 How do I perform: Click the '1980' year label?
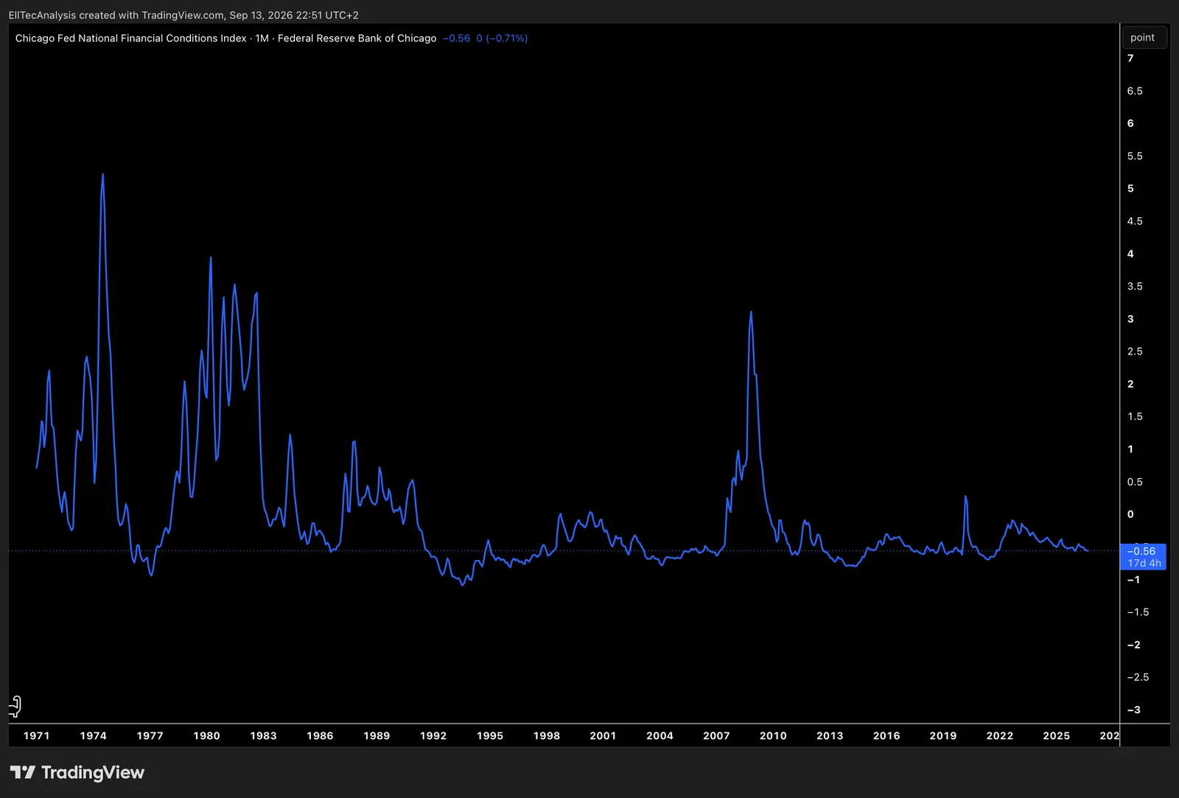click(x=207, y=735)
